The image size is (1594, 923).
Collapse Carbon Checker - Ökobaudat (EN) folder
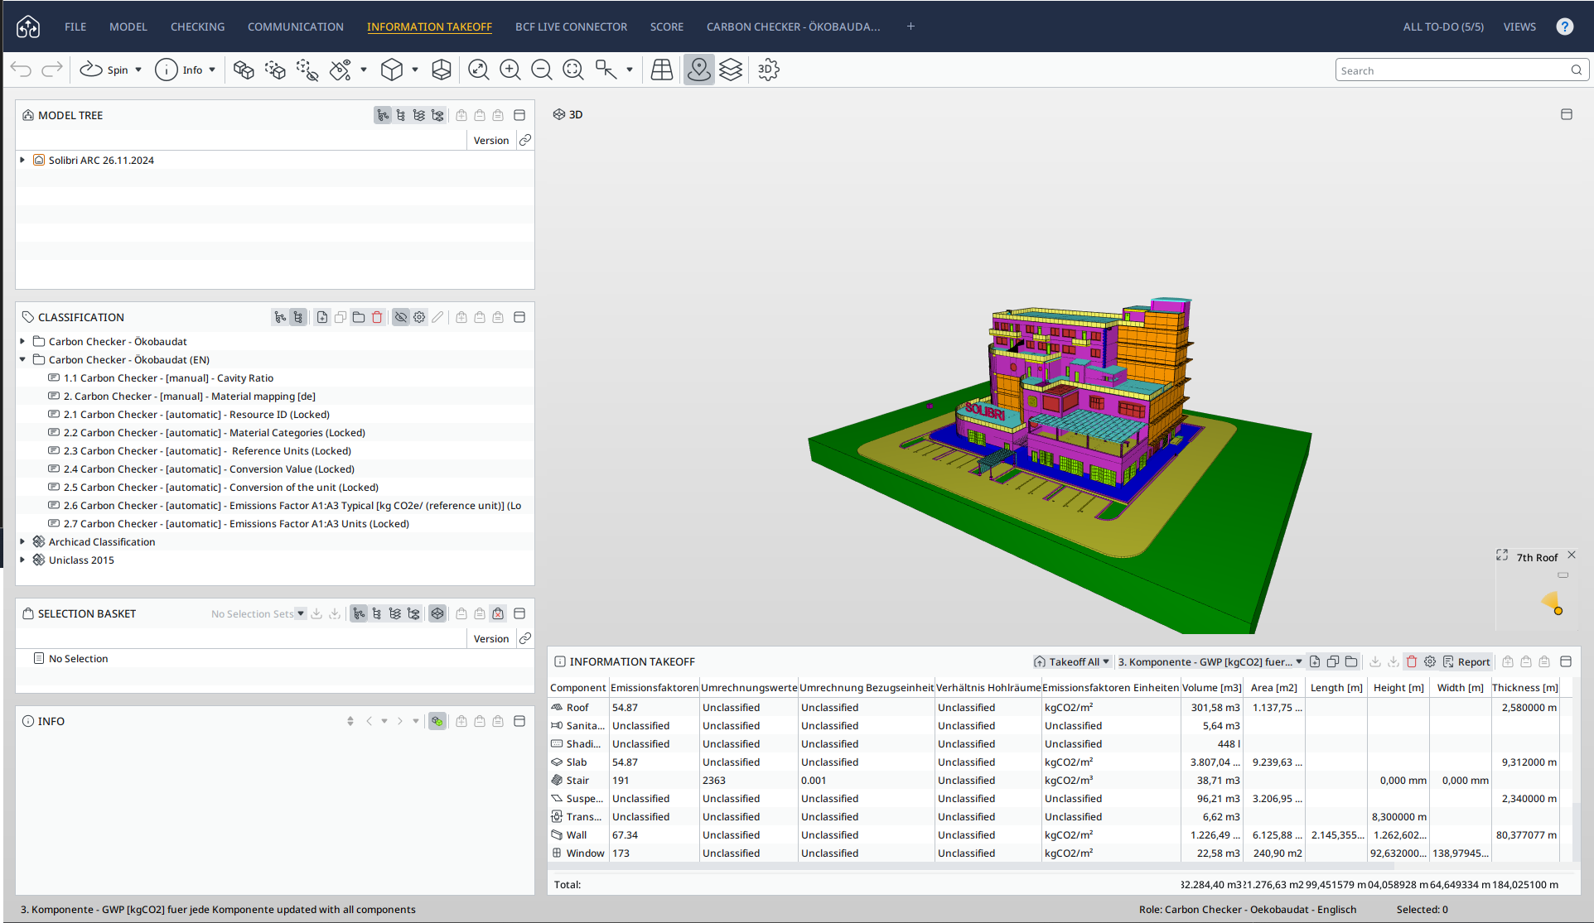coord(22,359)
